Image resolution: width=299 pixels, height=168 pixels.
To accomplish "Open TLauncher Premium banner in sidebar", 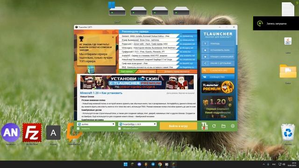I will click(218, 87).
